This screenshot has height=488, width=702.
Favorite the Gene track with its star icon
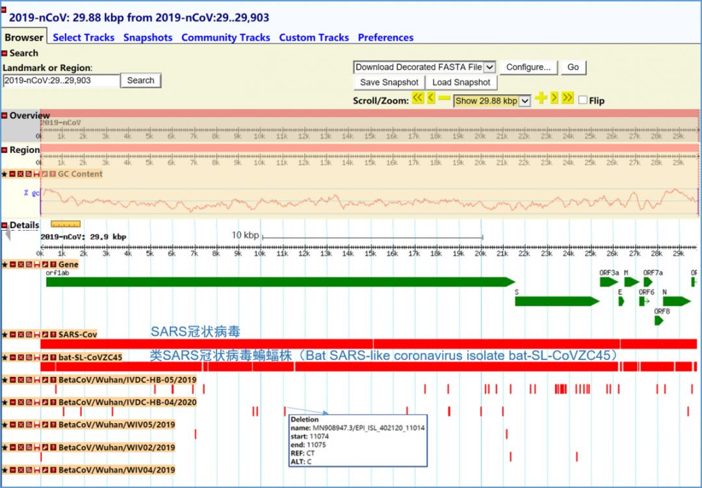(5, 264)
